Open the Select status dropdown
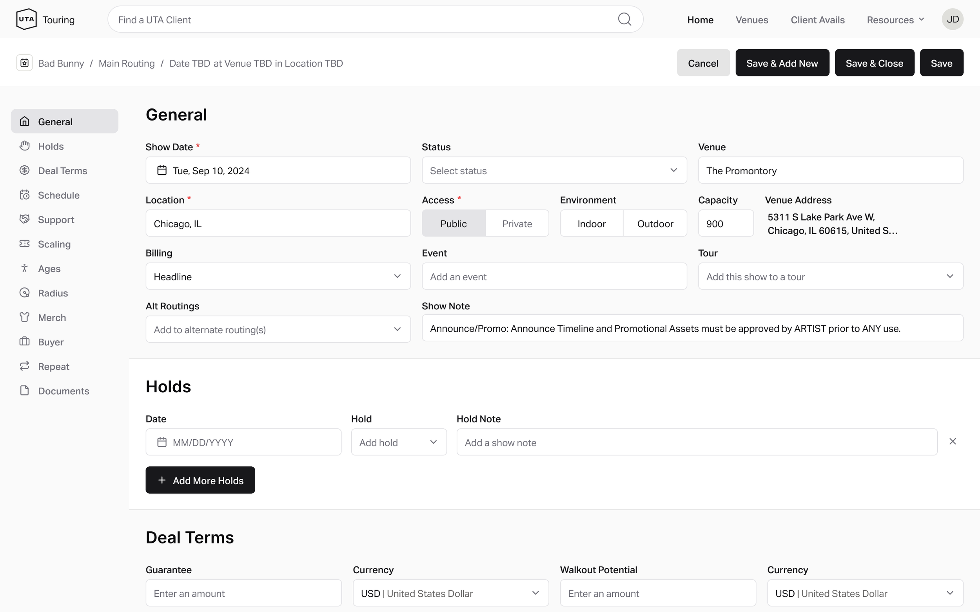Screen dimensions: 980x612 (x=554, y=170)
